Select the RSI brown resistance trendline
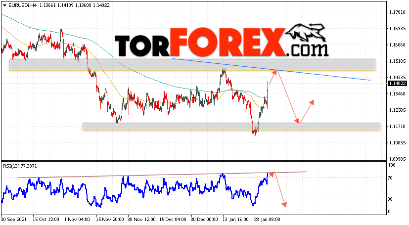The width and height of the screenshot is (409, 225). (x=162, y=175)
